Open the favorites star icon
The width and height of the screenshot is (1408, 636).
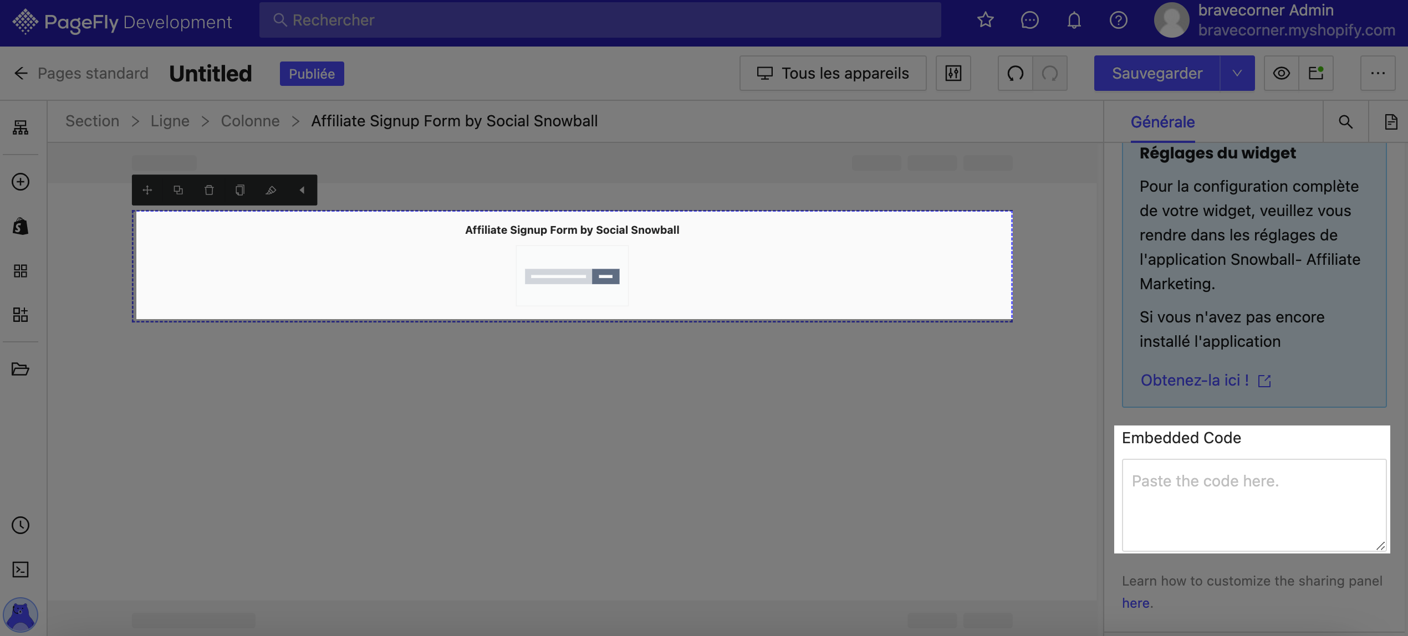(x=985, y=20)
